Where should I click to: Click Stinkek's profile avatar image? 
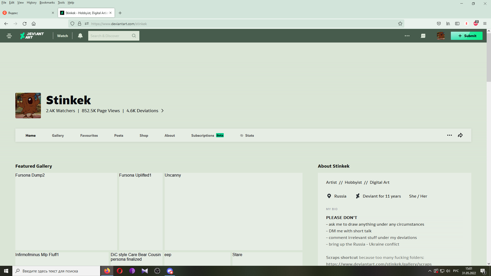(28, 105)
